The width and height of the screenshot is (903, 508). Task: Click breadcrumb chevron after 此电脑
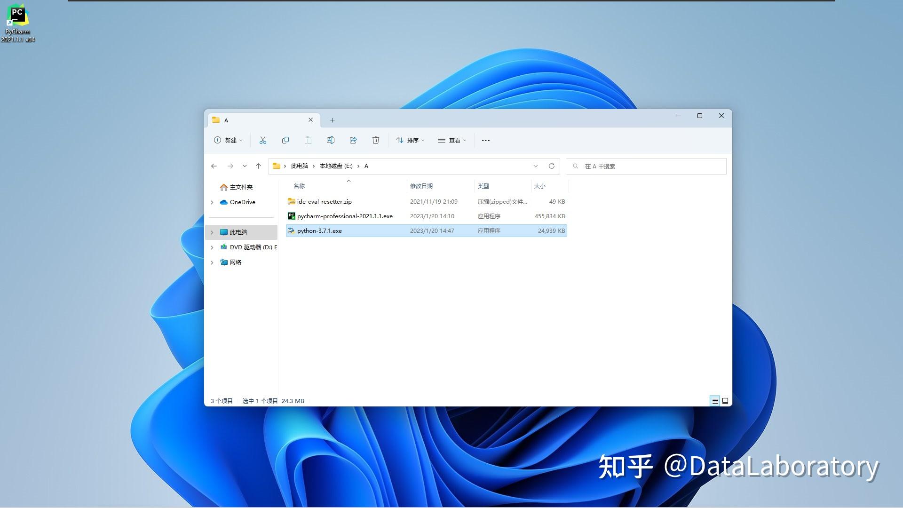click(314, 166)
